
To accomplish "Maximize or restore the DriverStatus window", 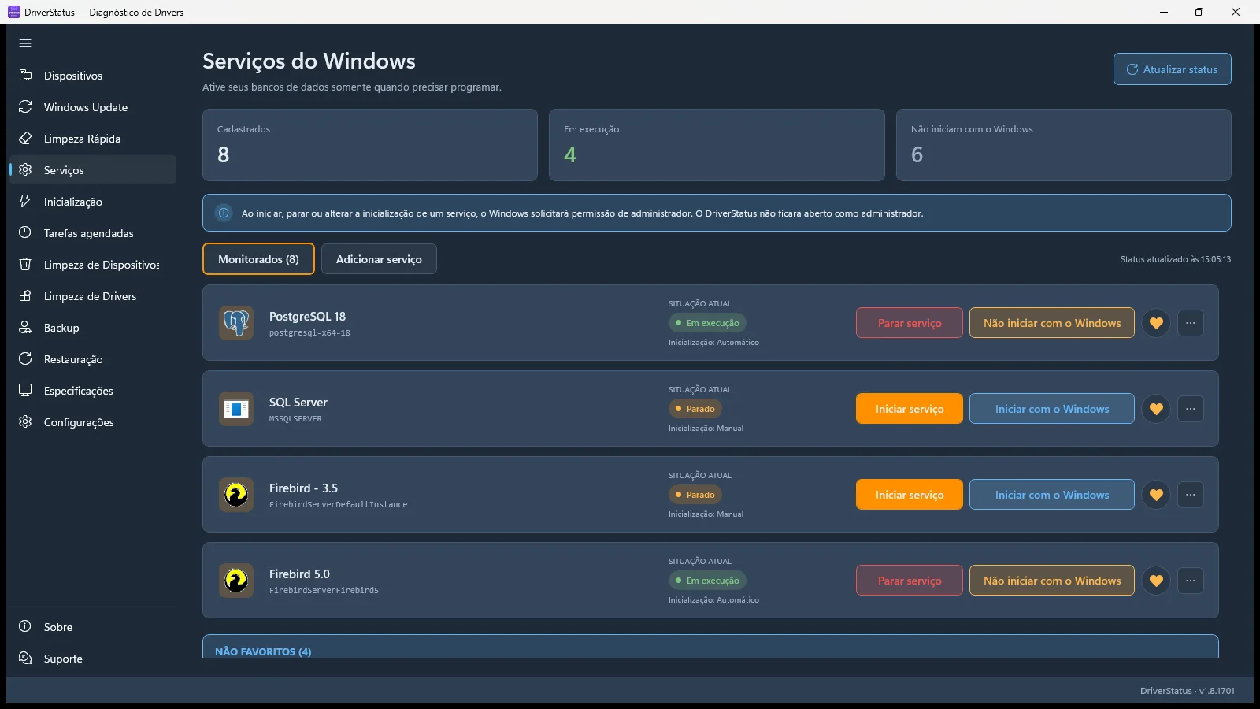I will pyautogui.click(x=1199, y=12).
